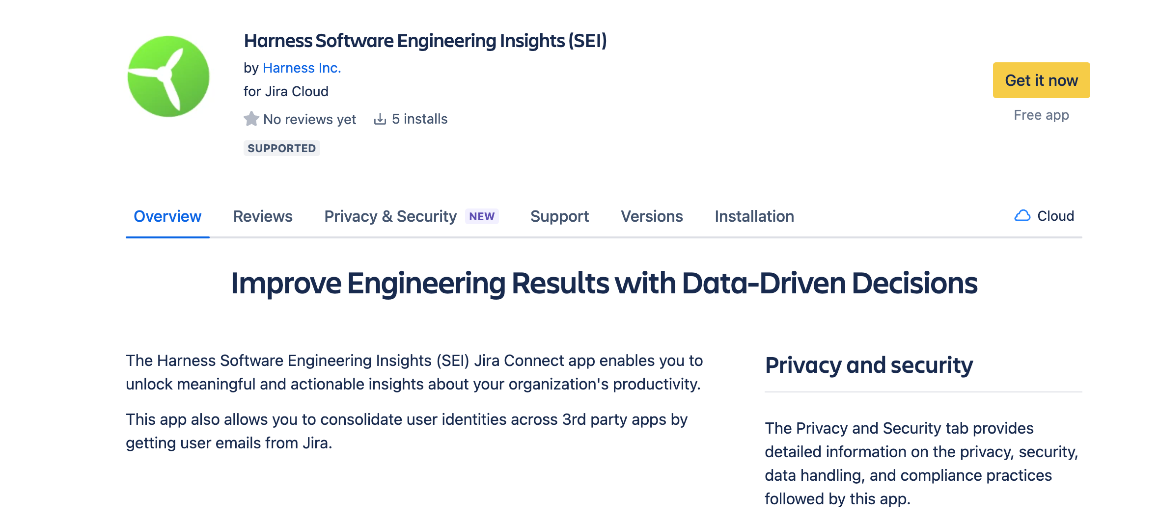Click the Privacy and security section heading
The height and width of the screenshot is (519, 1159).
(869, 365)
